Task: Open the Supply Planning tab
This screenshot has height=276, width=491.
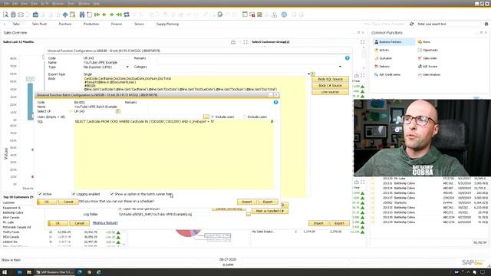Action: [x=167, y=24]
